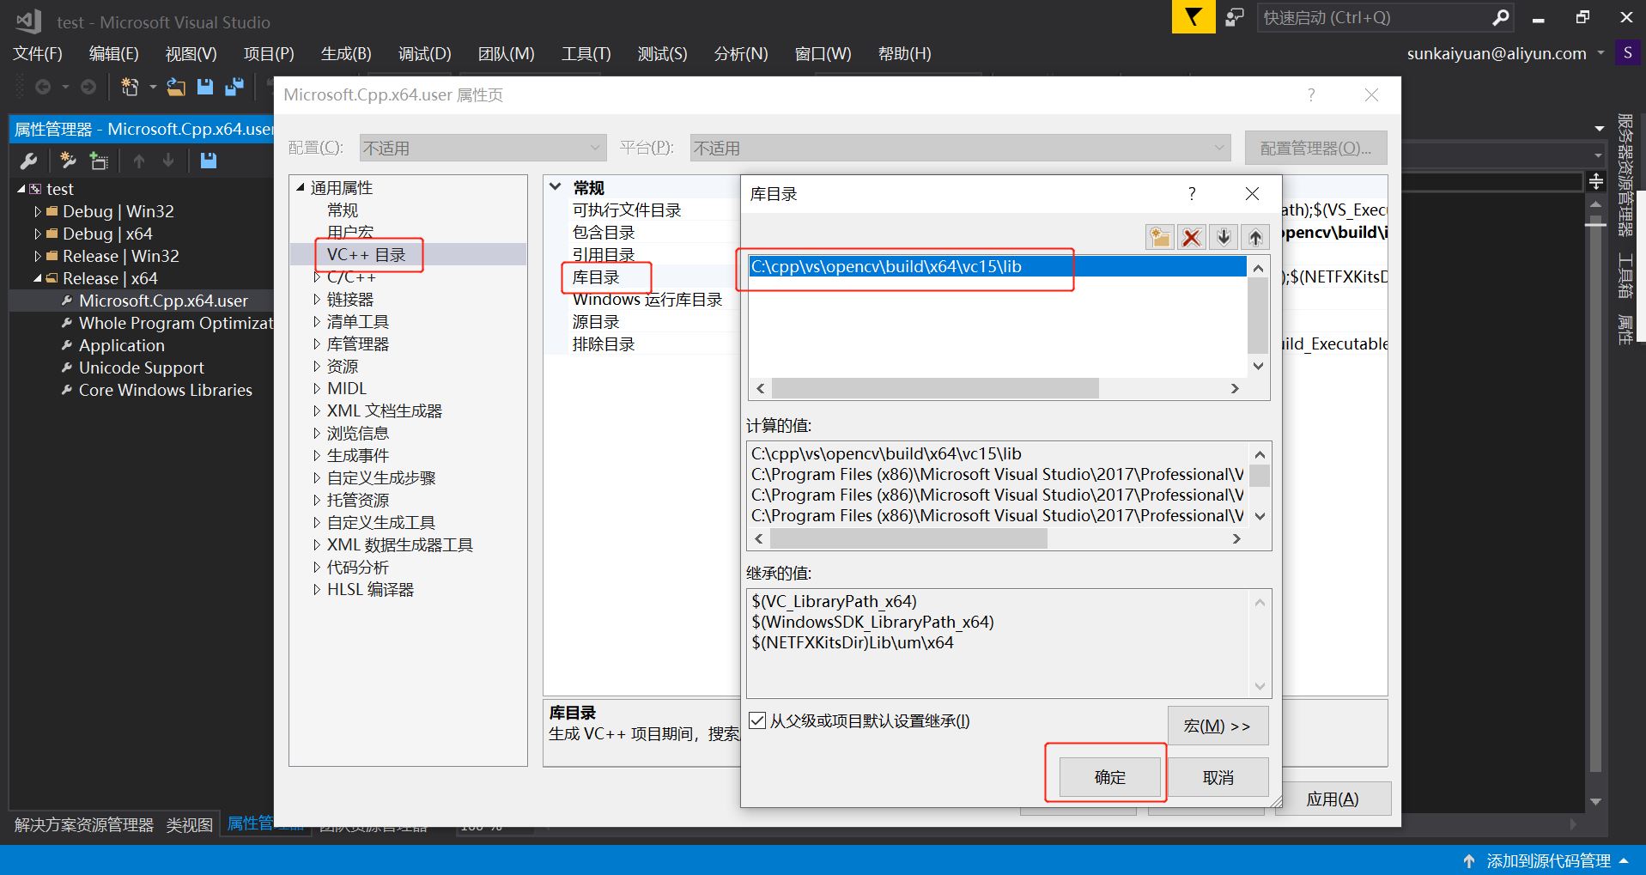Click the move line up icon in 库目录 dialog
This screenshot has width=1646, height=875.
[x=1255, y=237]
